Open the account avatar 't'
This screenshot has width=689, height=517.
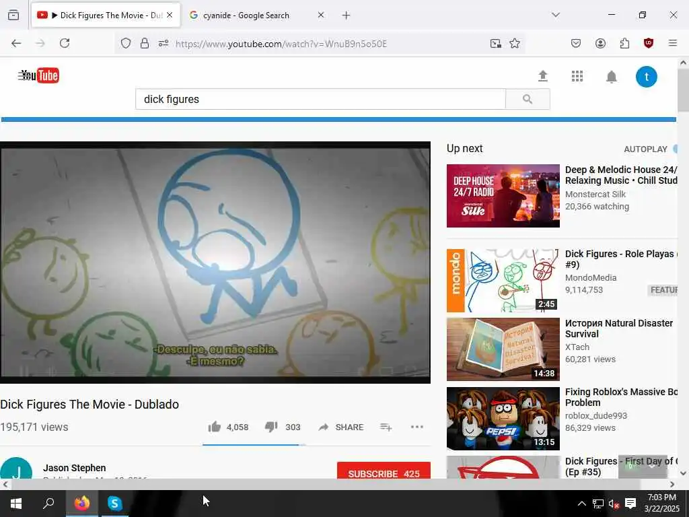coord(647,77)
